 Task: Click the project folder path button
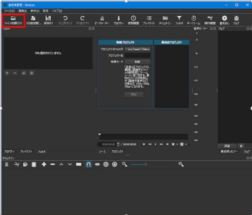[x=137, y=49]
